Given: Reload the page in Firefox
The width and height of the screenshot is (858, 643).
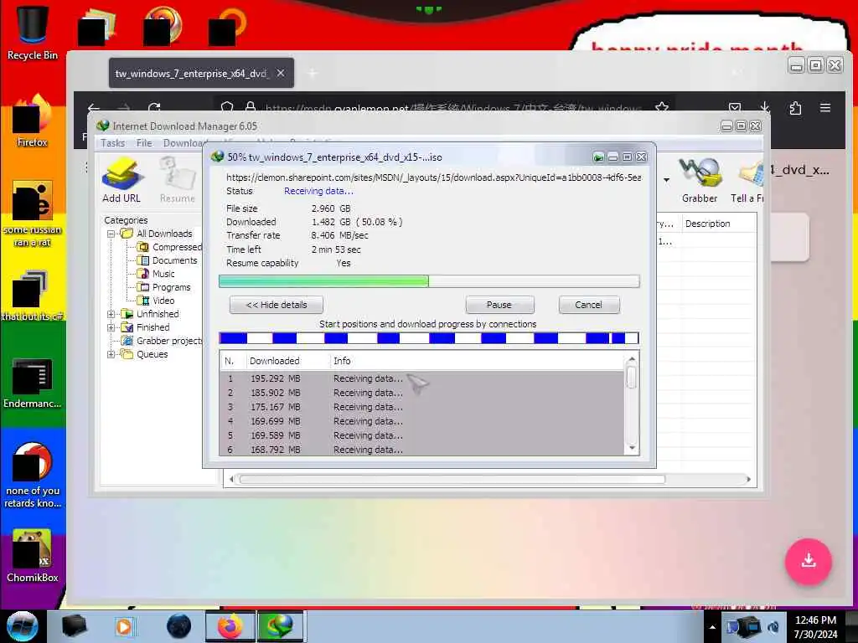Looking at the screenshot, I should pos(154,108).
